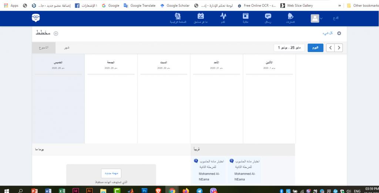379x193 pixels.
Task: Select the week 'الاسبوع' view tab
Action: tap(44, 48)
